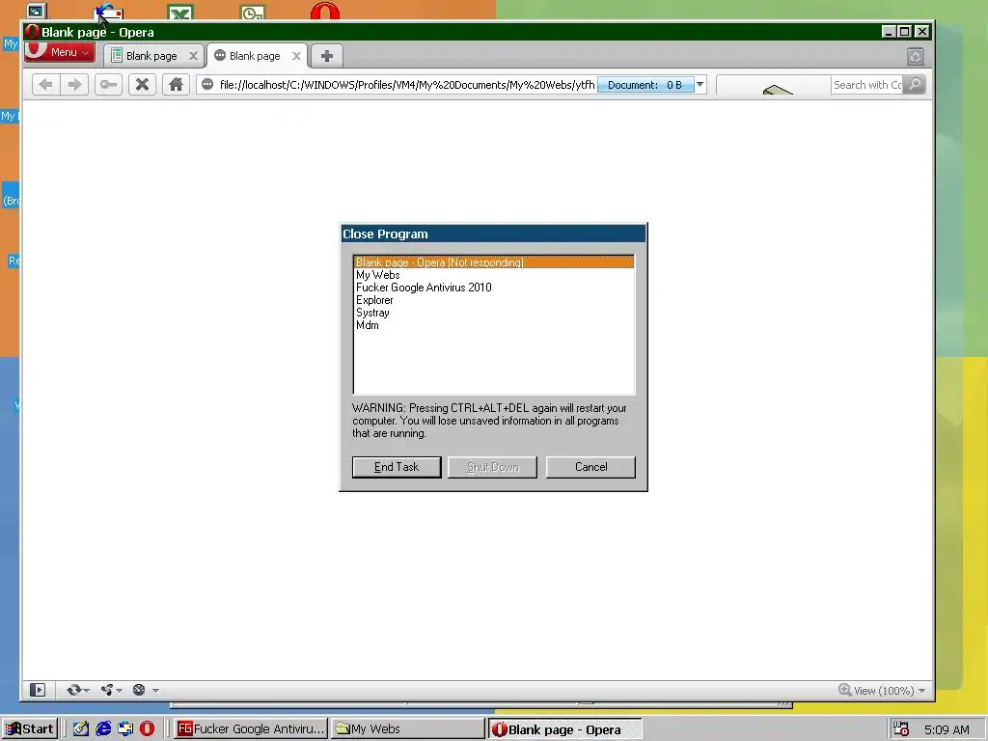Close the second Blank page tab
Screen dimensions: 988x741
296,56
